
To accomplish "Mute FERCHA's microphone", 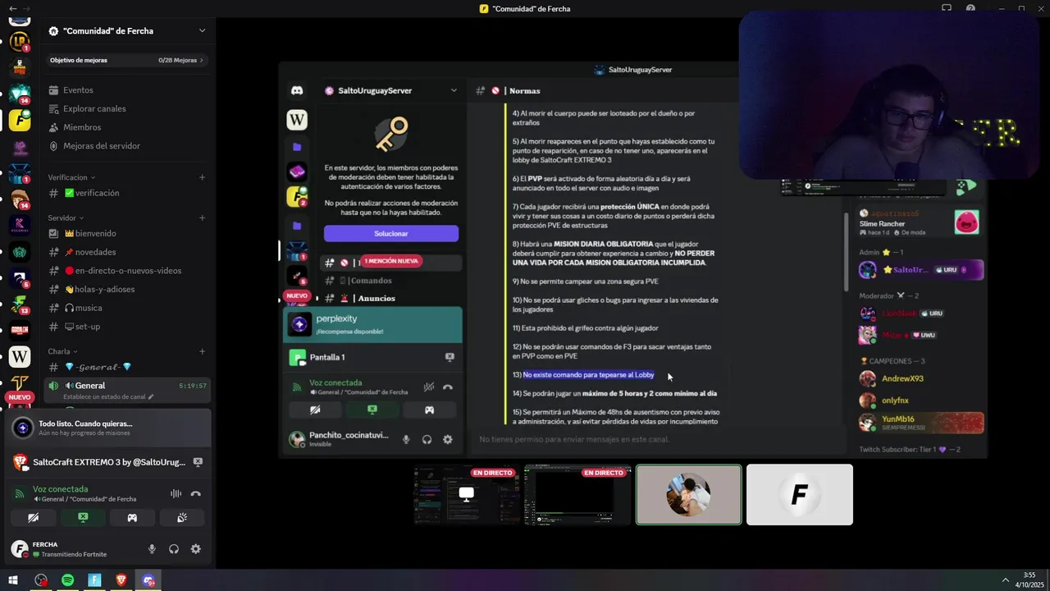I will [152, 549].
